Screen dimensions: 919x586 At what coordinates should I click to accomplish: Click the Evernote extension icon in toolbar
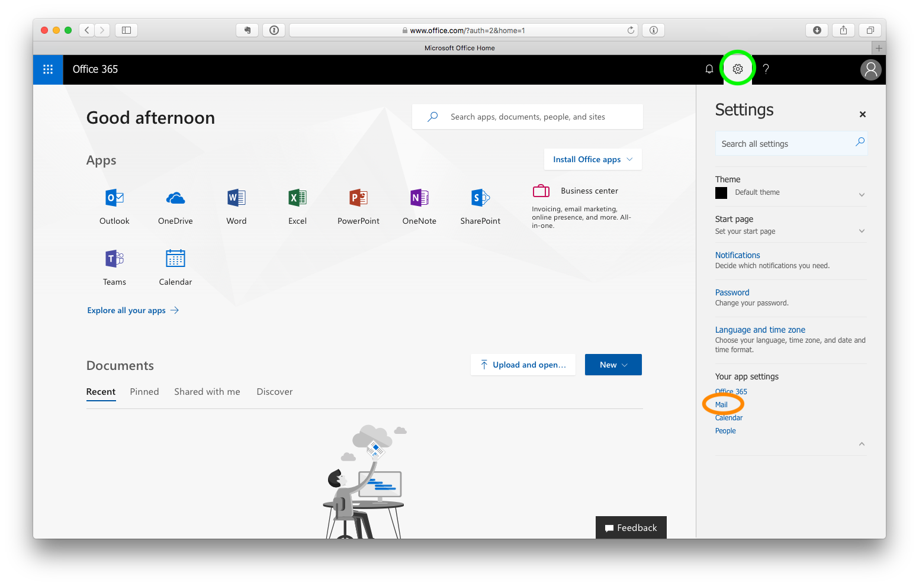(247, 30)
